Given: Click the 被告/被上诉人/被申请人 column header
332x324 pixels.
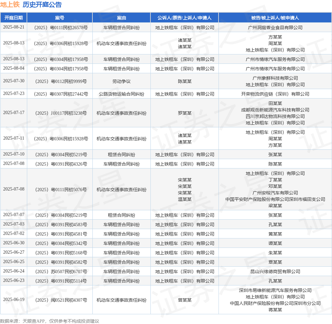Looking at the screenshot, I should 275,18.
